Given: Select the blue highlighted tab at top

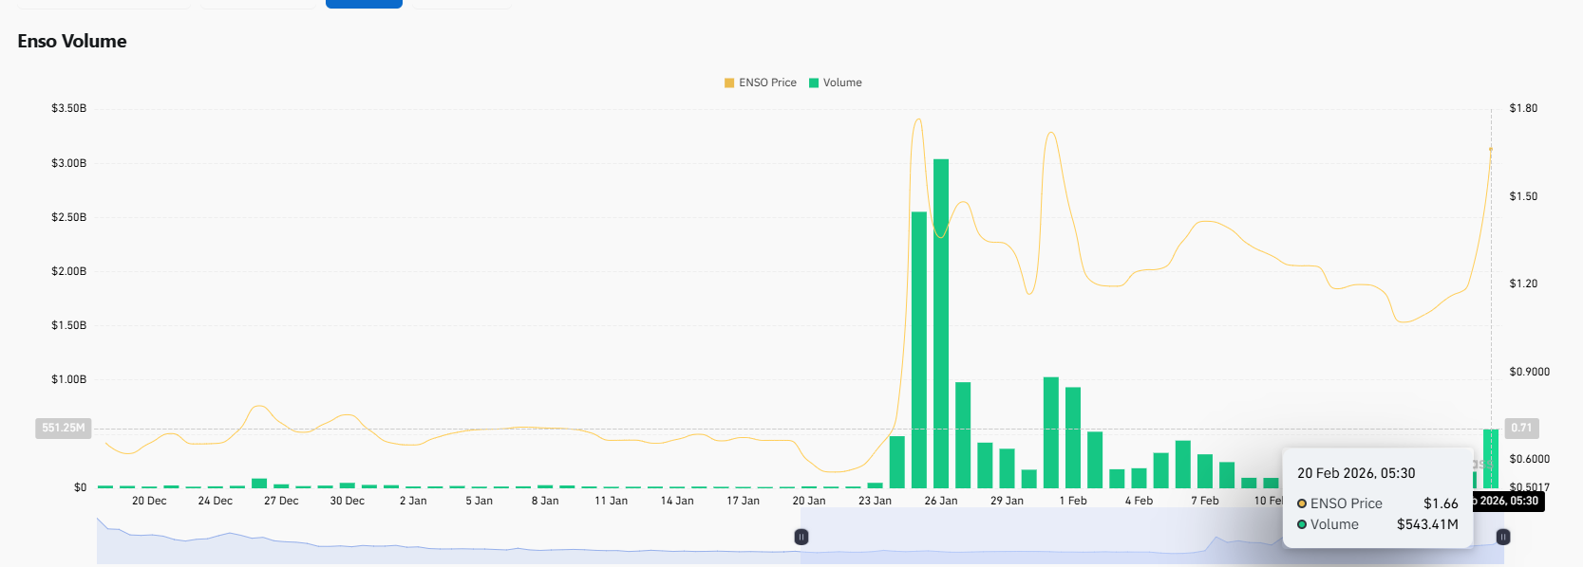Looking at the screenshot, I should point(364,4).
